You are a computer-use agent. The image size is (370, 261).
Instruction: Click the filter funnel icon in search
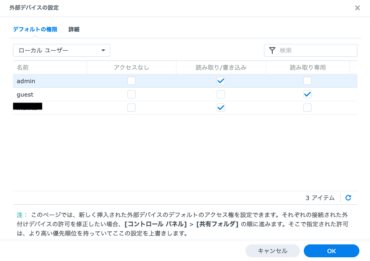click(x=272, y=50)
